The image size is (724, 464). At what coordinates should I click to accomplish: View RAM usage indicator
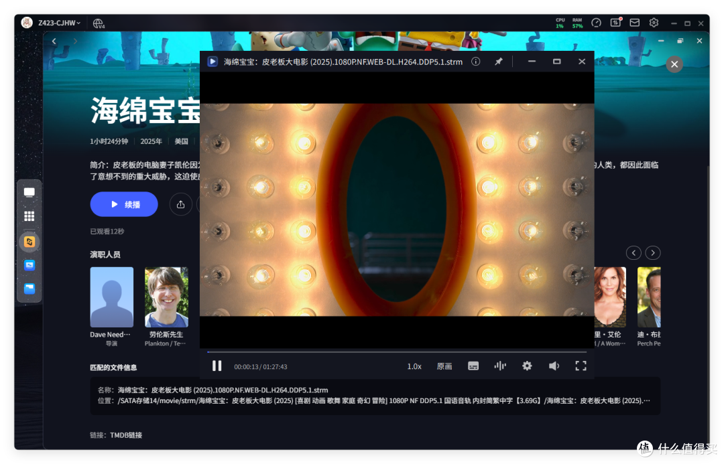click(577, 23)
